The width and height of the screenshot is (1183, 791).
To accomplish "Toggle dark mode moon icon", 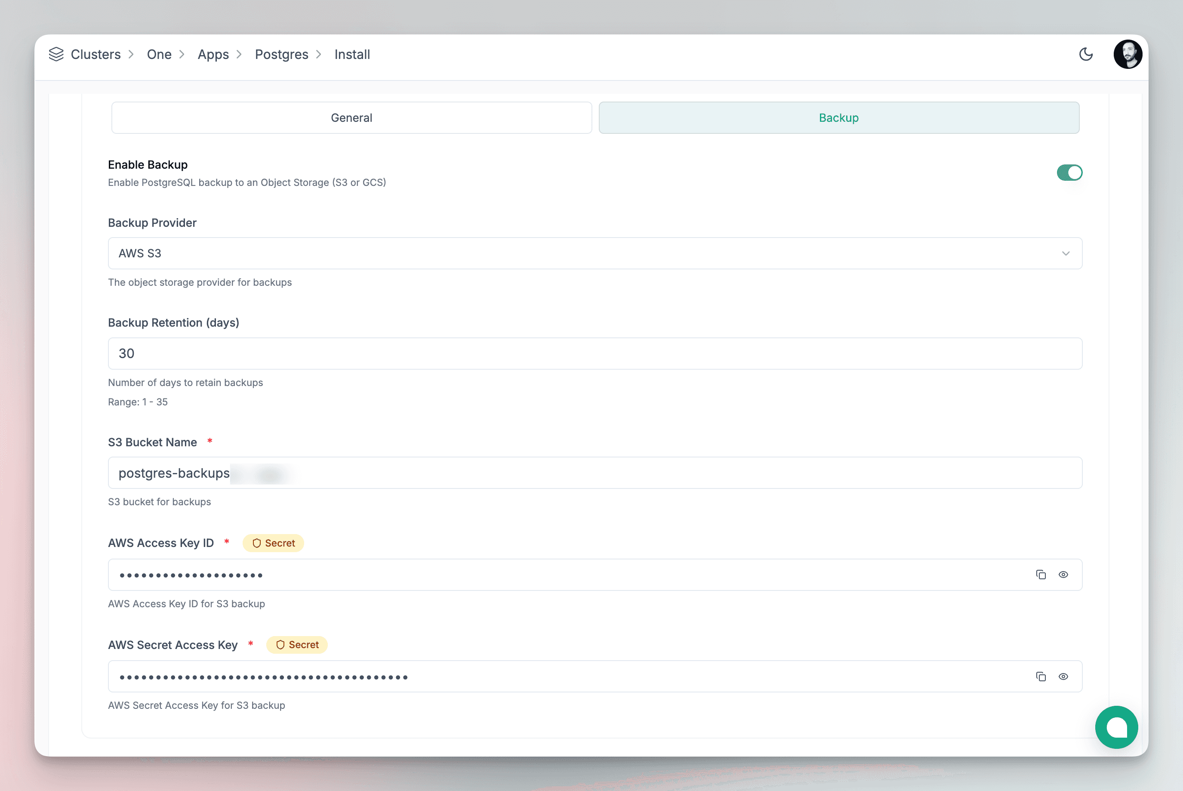I will (1086, 54).
